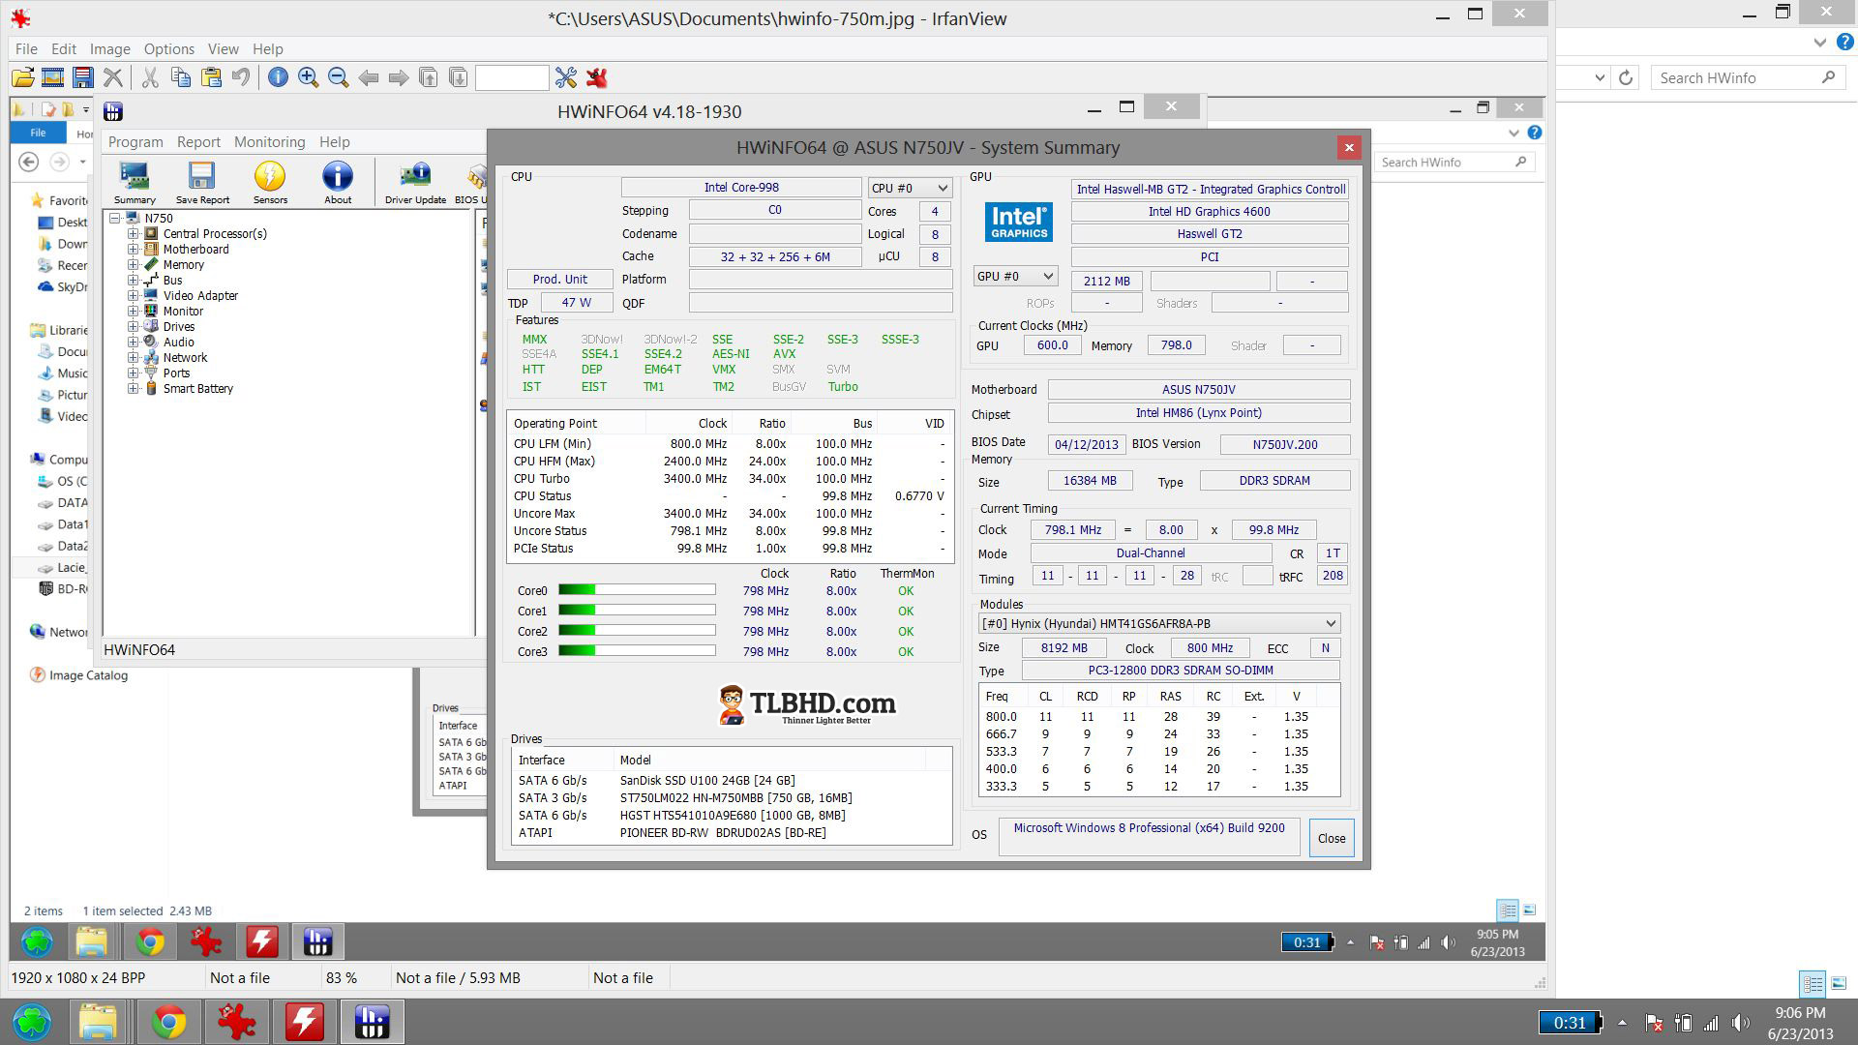Click the Explorer back arrow button
This screenshot has width=1858, height=1045.
click(x=29, y=162)
